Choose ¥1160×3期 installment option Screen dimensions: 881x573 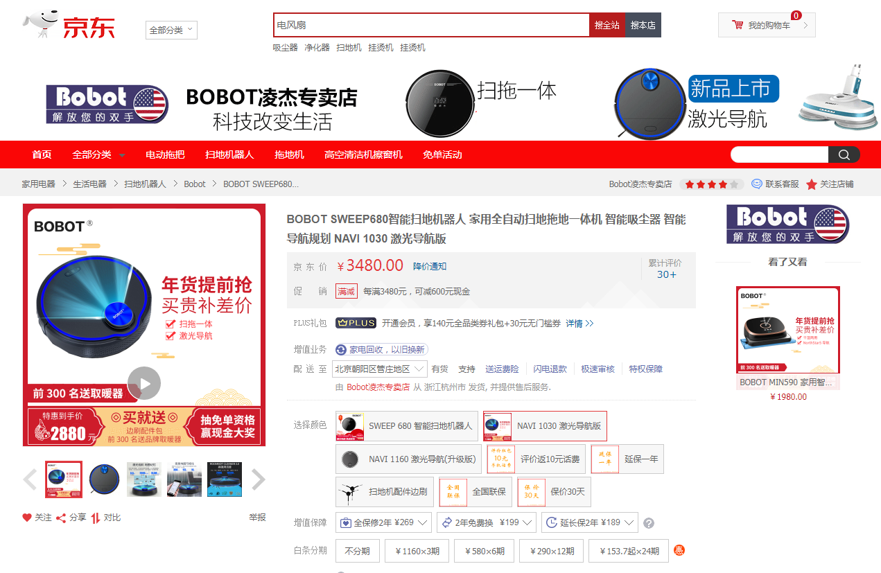pyautogui.click(x=417, y=552)
